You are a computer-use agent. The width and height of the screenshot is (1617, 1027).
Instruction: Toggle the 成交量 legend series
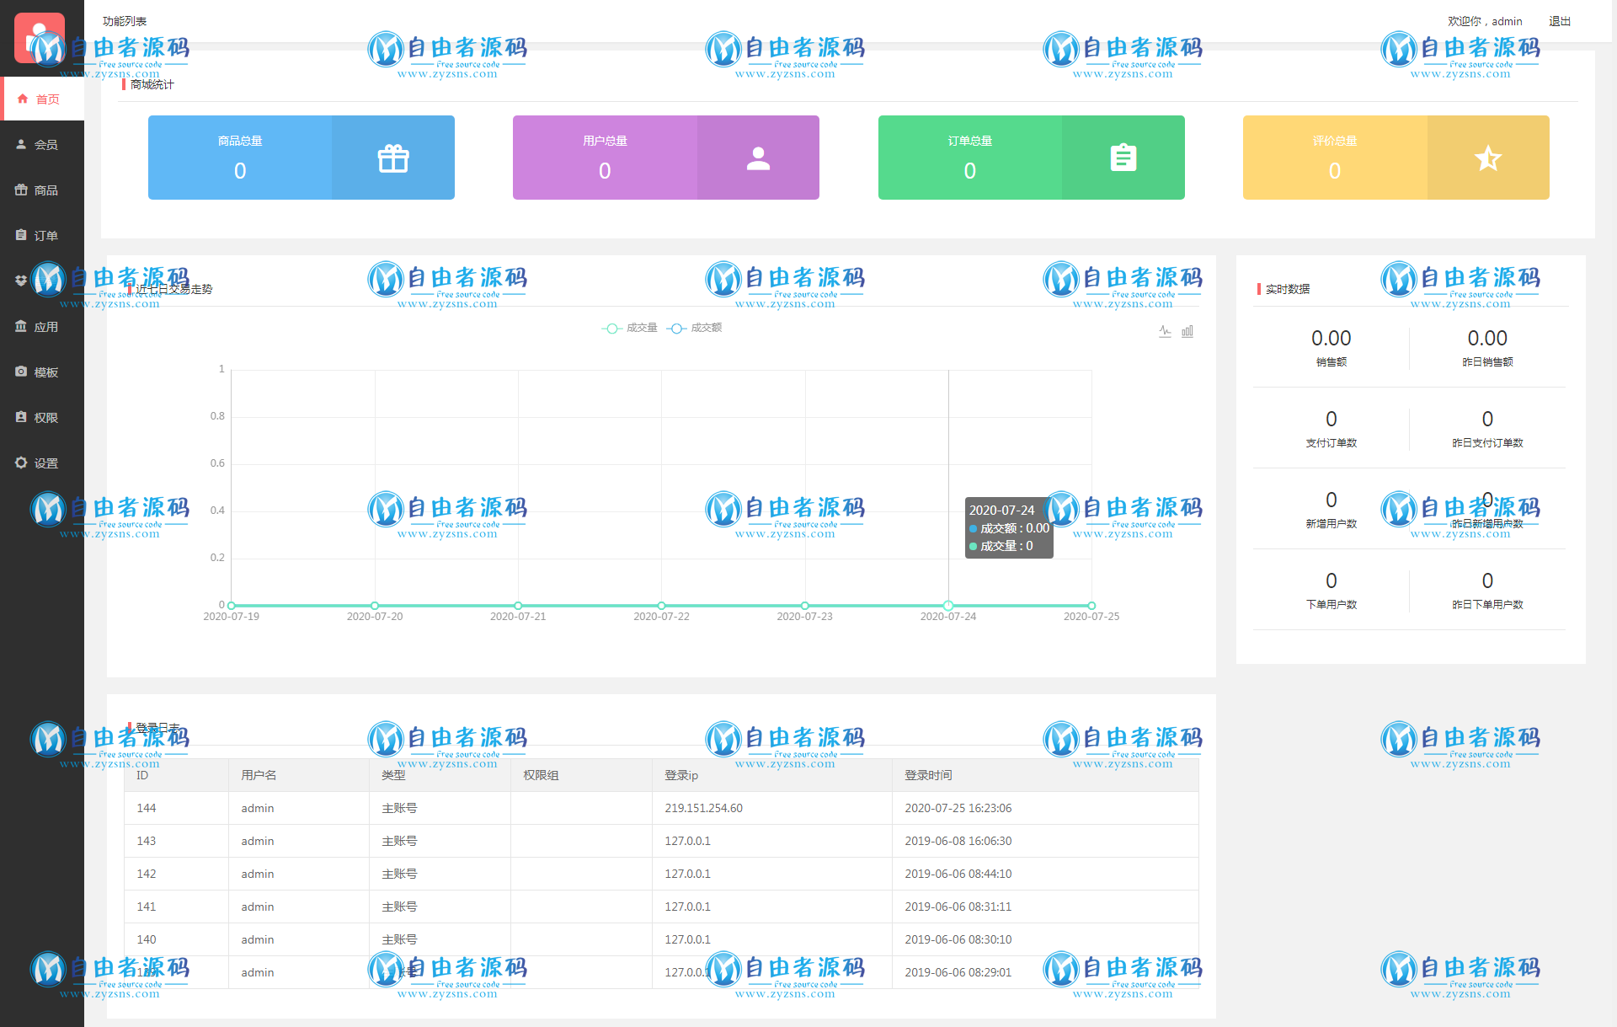pyautogui.click(x=630, y=328)
